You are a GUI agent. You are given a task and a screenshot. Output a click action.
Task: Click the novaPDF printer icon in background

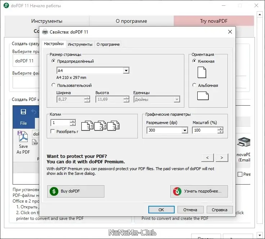(244, 142)
